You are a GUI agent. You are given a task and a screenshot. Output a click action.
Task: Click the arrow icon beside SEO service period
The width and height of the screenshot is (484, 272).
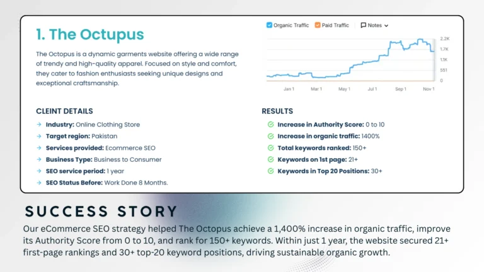(39, 171)
